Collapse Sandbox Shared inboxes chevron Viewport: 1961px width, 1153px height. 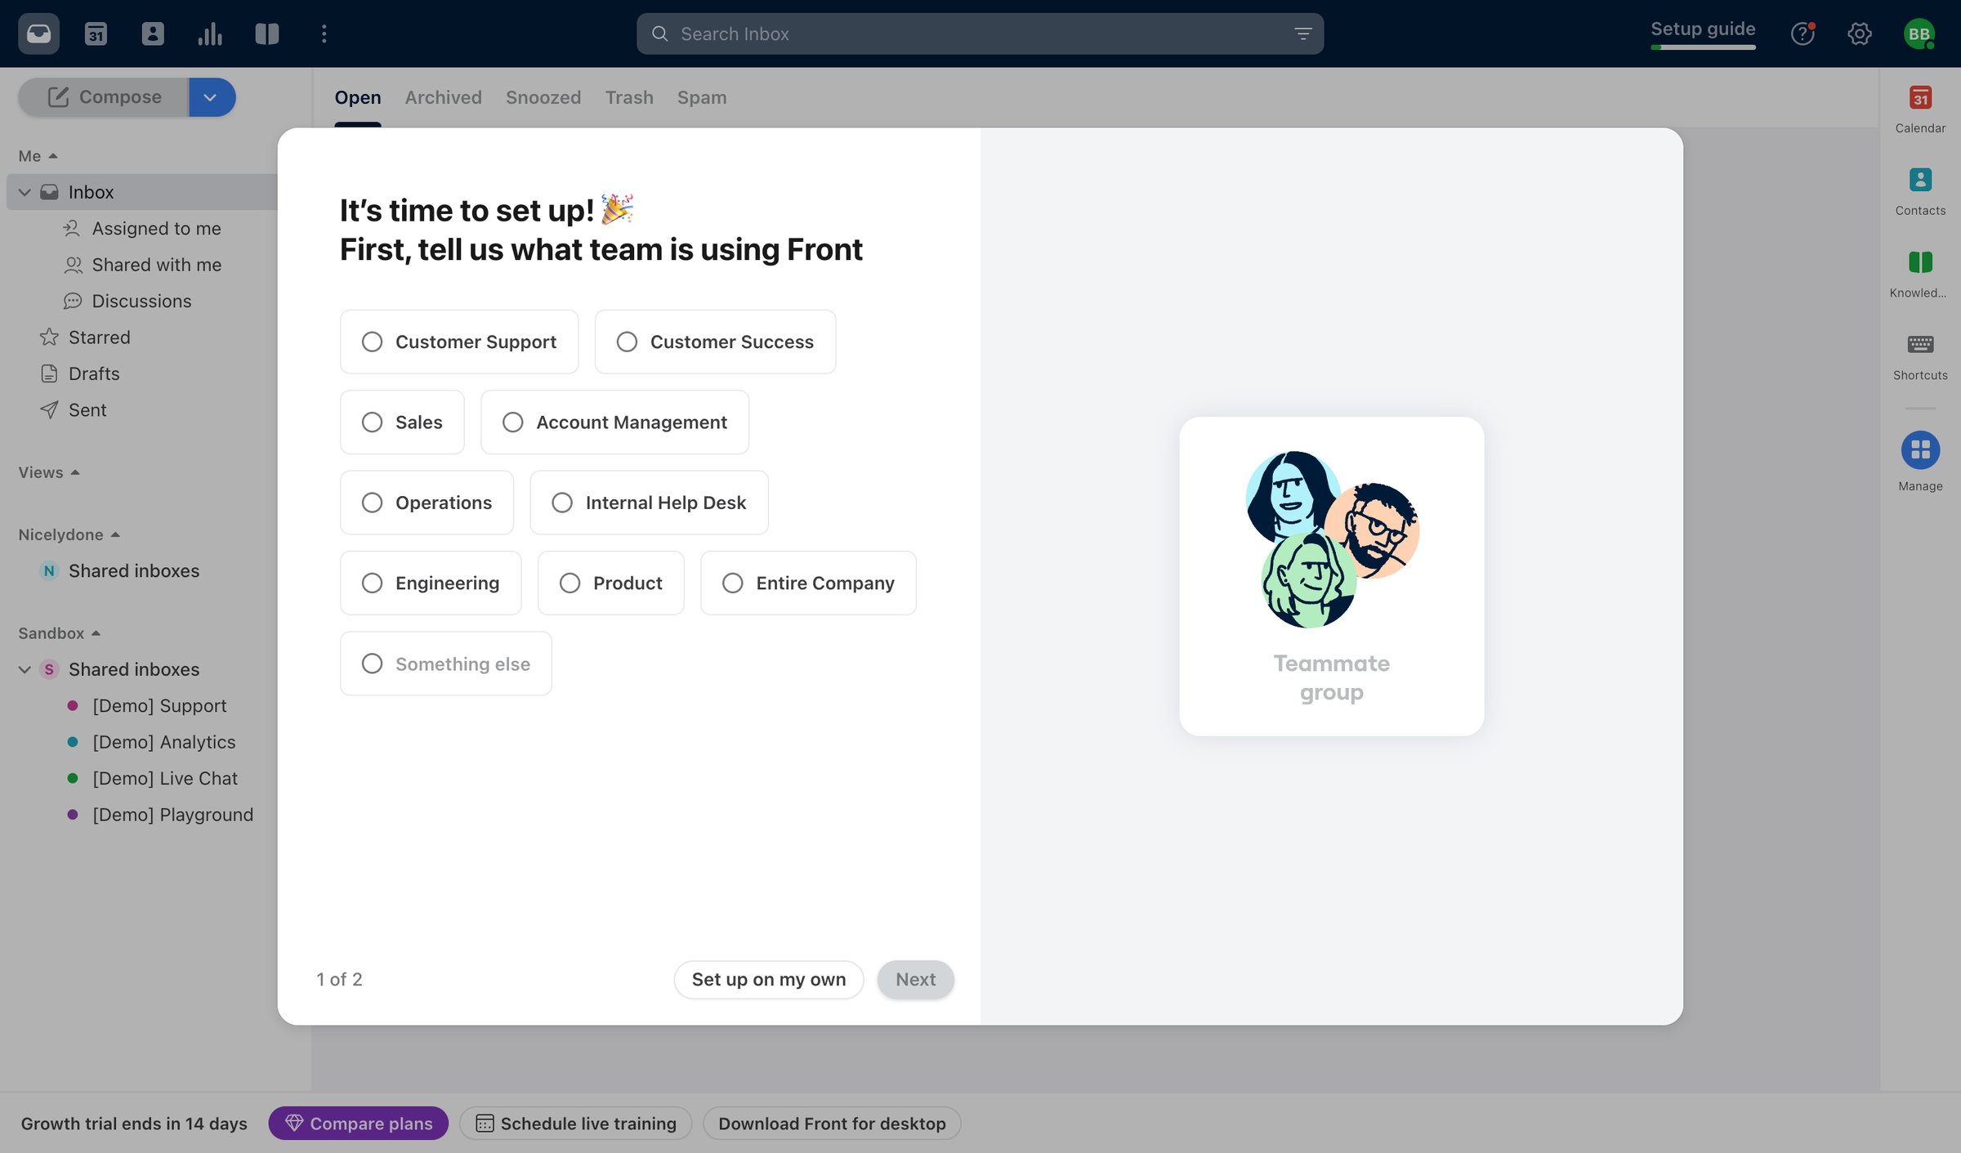point(25,670)
